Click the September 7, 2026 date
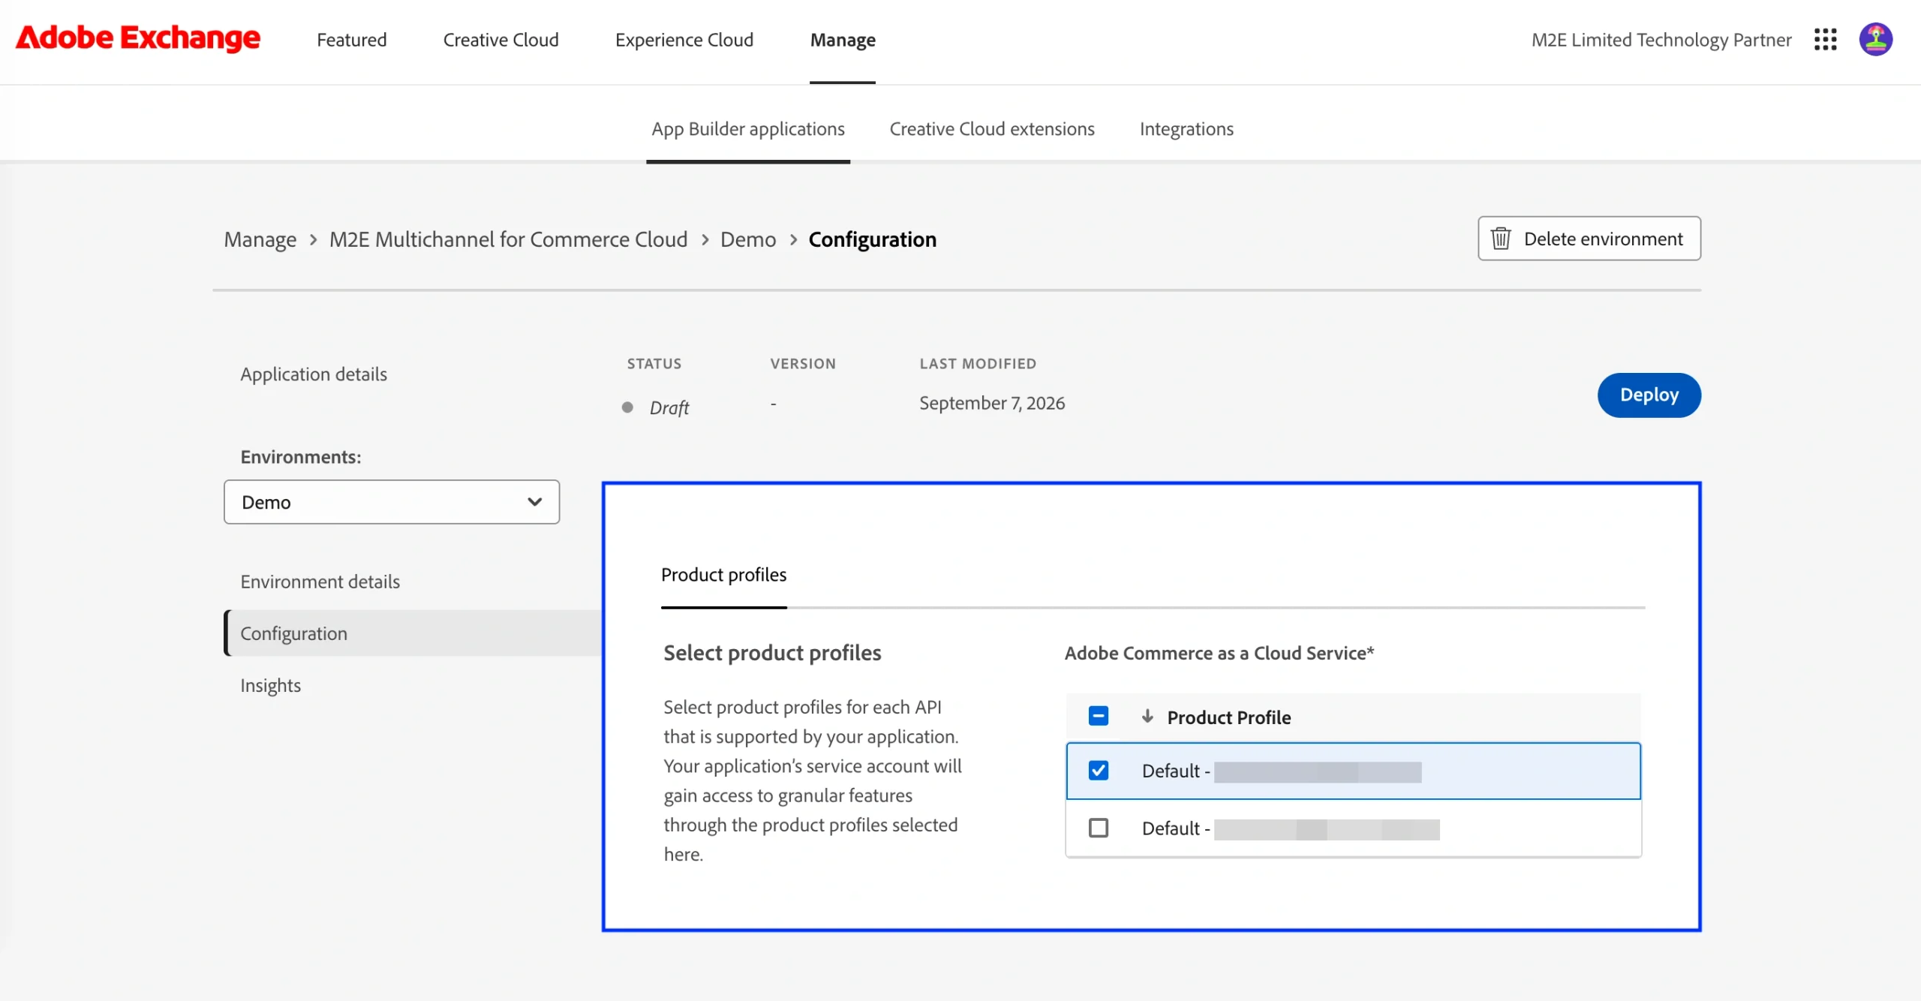The height and width of the screenshot is (1001, 1921). (x=992, y=403)
